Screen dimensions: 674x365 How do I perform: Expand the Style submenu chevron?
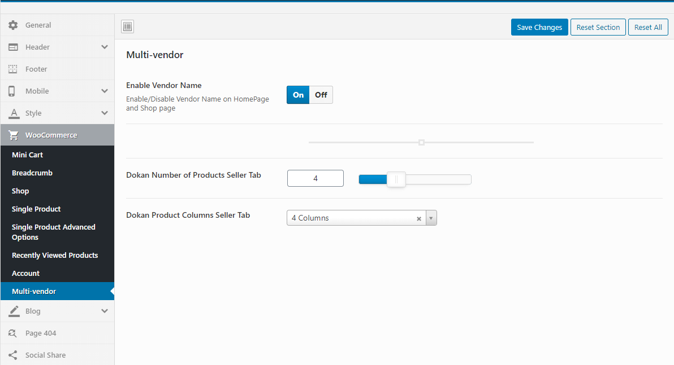(x=105, y=113)
